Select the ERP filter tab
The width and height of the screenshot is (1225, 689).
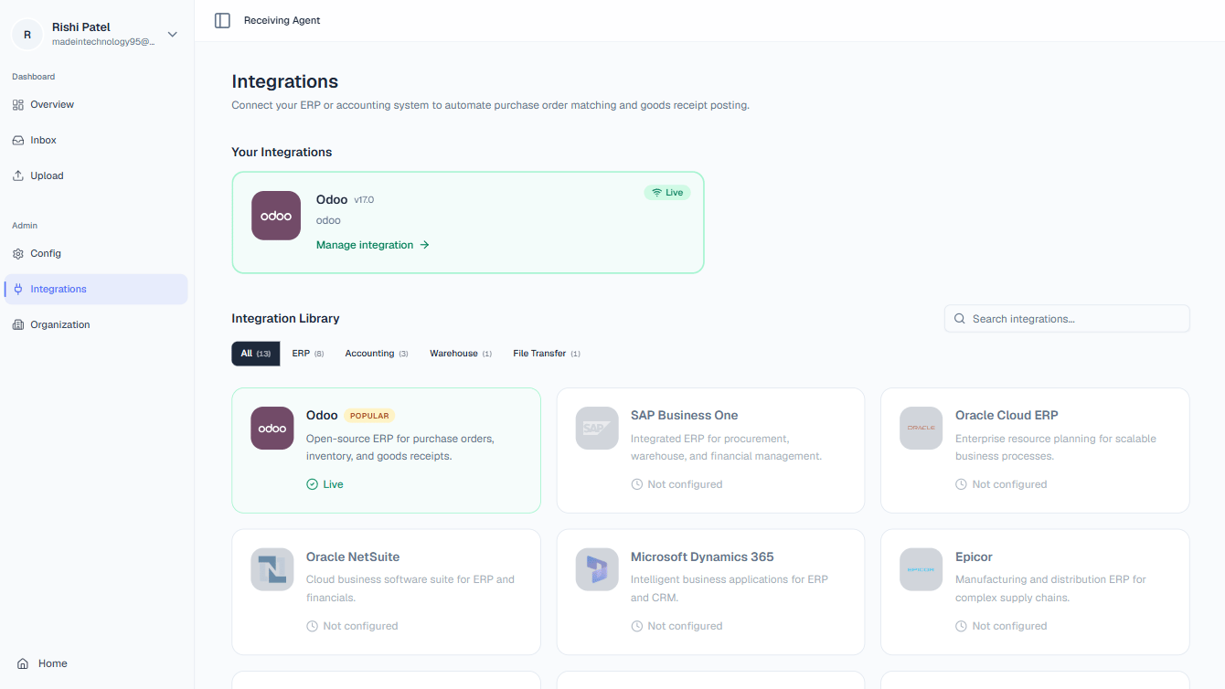[308, 354]
